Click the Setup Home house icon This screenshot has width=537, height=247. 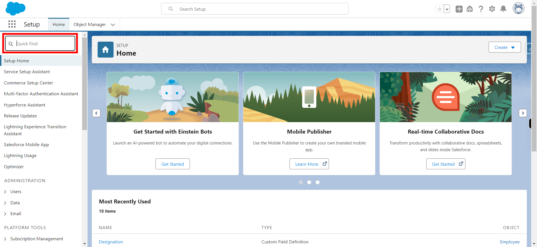[105, 50]
